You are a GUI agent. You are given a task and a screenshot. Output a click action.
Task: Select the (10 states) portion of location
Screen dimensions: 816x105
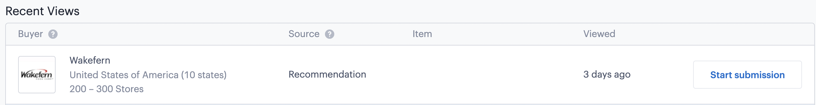204,75
